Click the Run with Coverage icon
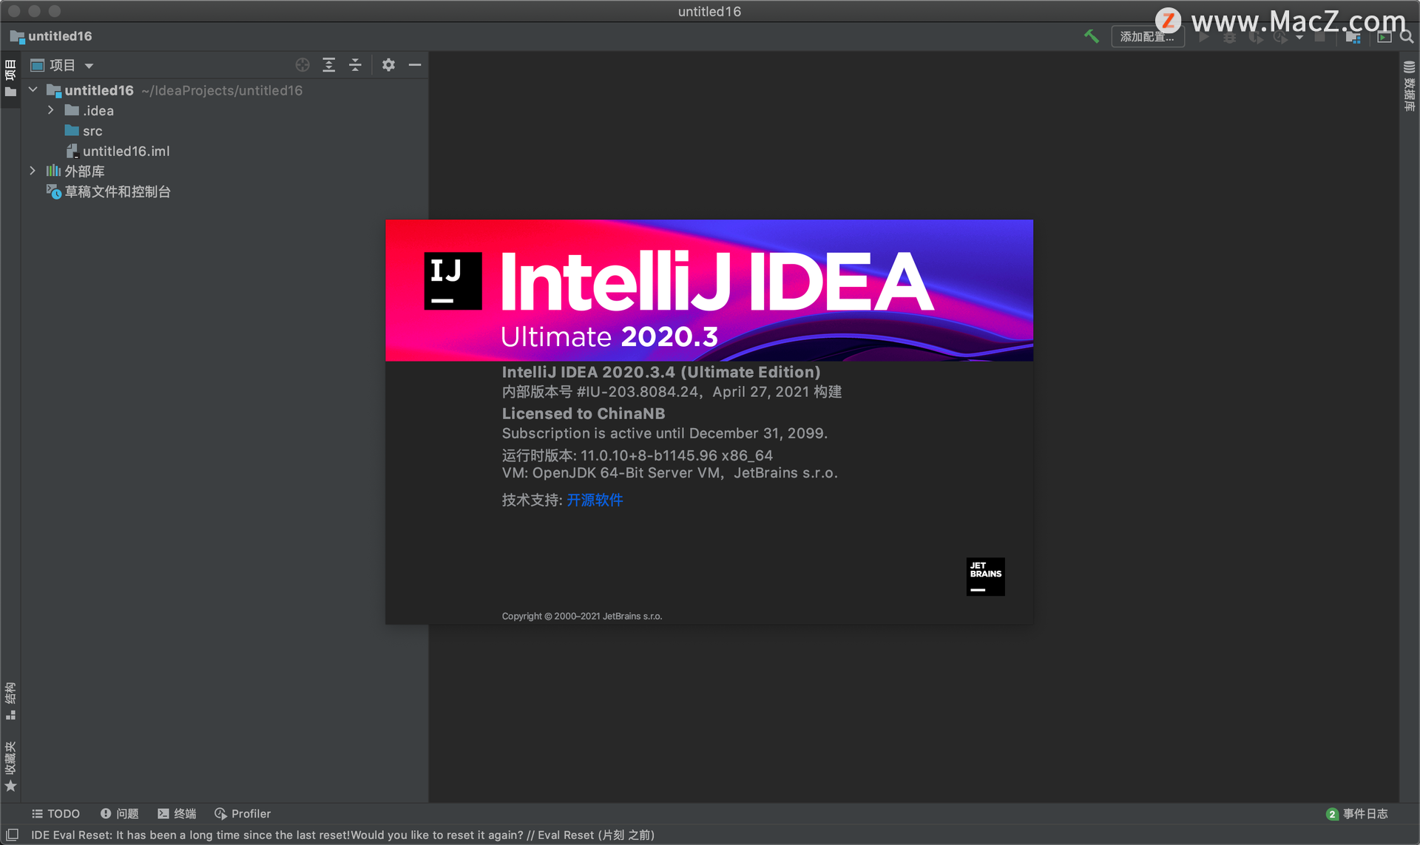1420x845 pixels. pyautogui.click(x=1256, y=36)
